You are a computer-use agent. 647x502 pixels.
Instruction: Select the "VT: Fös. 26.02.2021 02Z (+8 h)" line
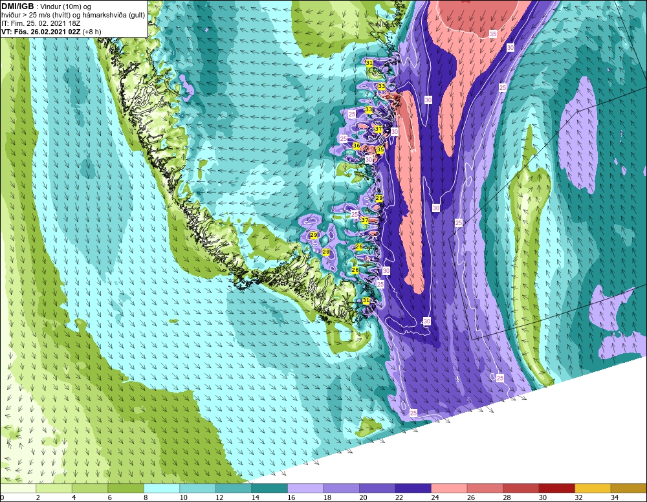51,32
